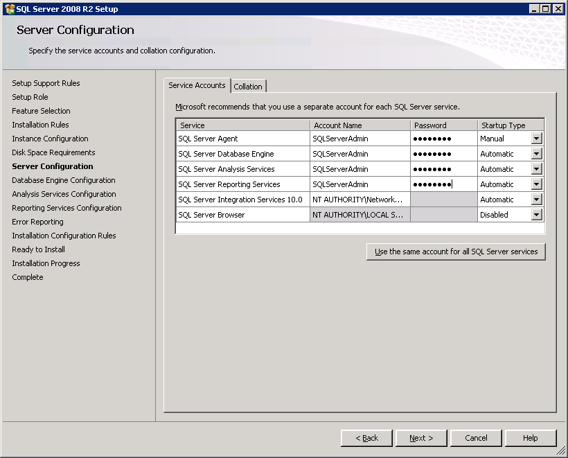Click Setup Support Rules step in sidebar
The image size is (568, 458).
46,83
